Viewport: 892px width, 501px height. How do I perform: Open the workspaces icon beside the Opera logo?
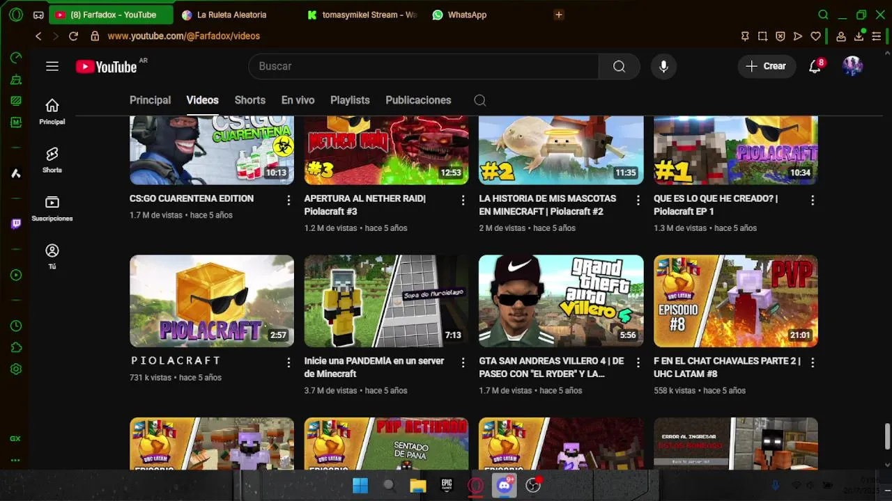click(x=38, y=15)
